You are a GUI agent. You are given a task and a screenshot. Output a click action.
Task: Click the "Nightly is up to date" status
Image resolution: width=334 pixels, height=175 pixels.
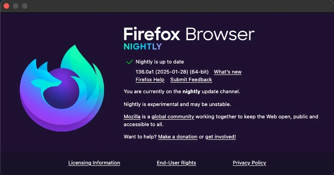pos(160,62)
